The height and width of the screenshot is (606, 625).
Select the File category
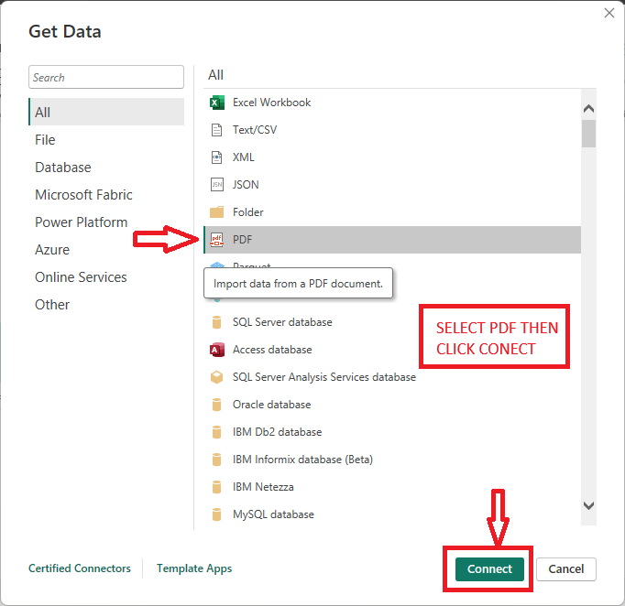45,140
